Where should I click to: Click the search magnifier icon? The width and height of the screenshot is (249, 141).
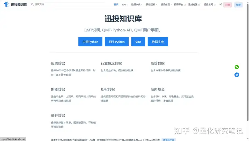33,4
